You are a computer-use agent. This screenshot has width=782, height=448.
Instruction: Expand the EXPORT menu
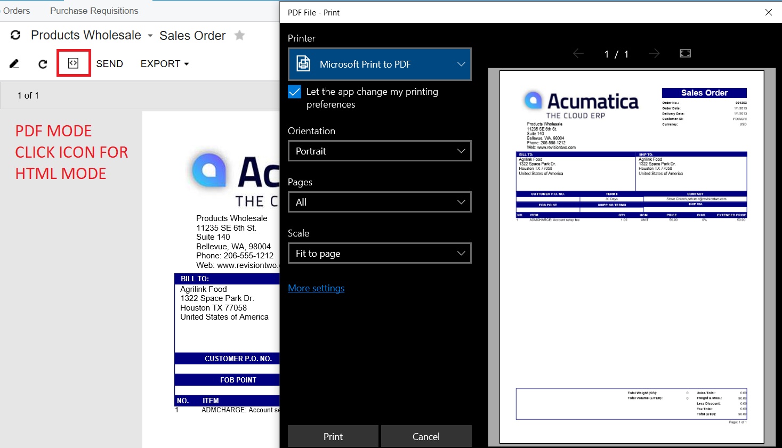pyautogui.click(x=165, y=64)
